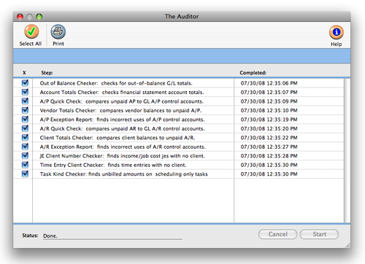Click the Step: column header

47,73
